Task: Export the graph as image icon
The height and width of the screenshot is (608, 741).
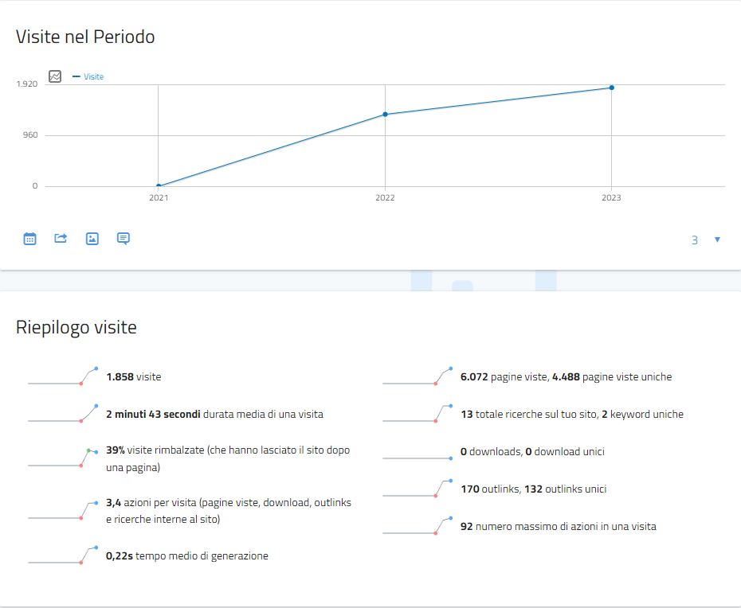Action: pyautogui.click(x=92, y=238)
